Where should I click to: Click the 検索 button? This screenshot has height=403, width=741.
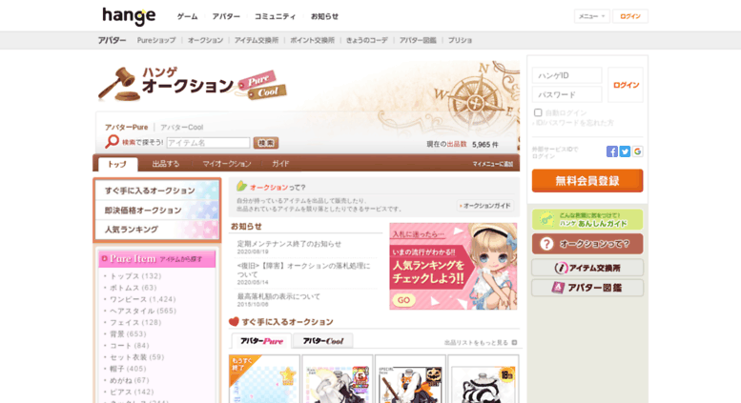pyautogui.click(x=265, y=143)
